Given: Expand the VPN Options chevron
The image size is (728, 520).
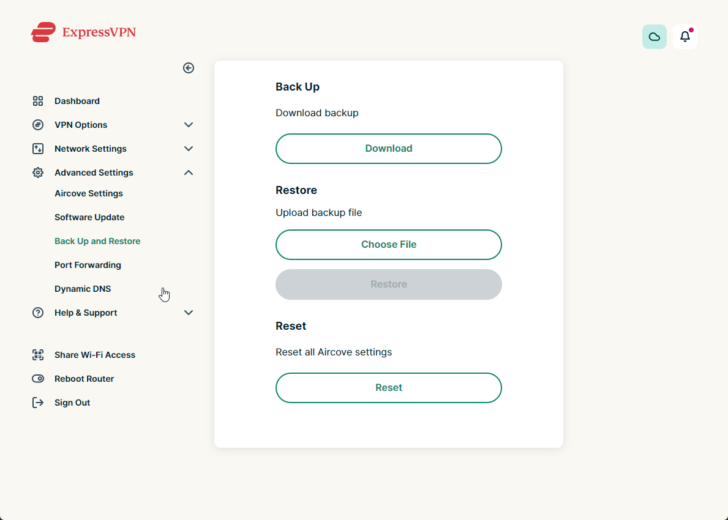Looking at the screenshot, I should 189,125.
